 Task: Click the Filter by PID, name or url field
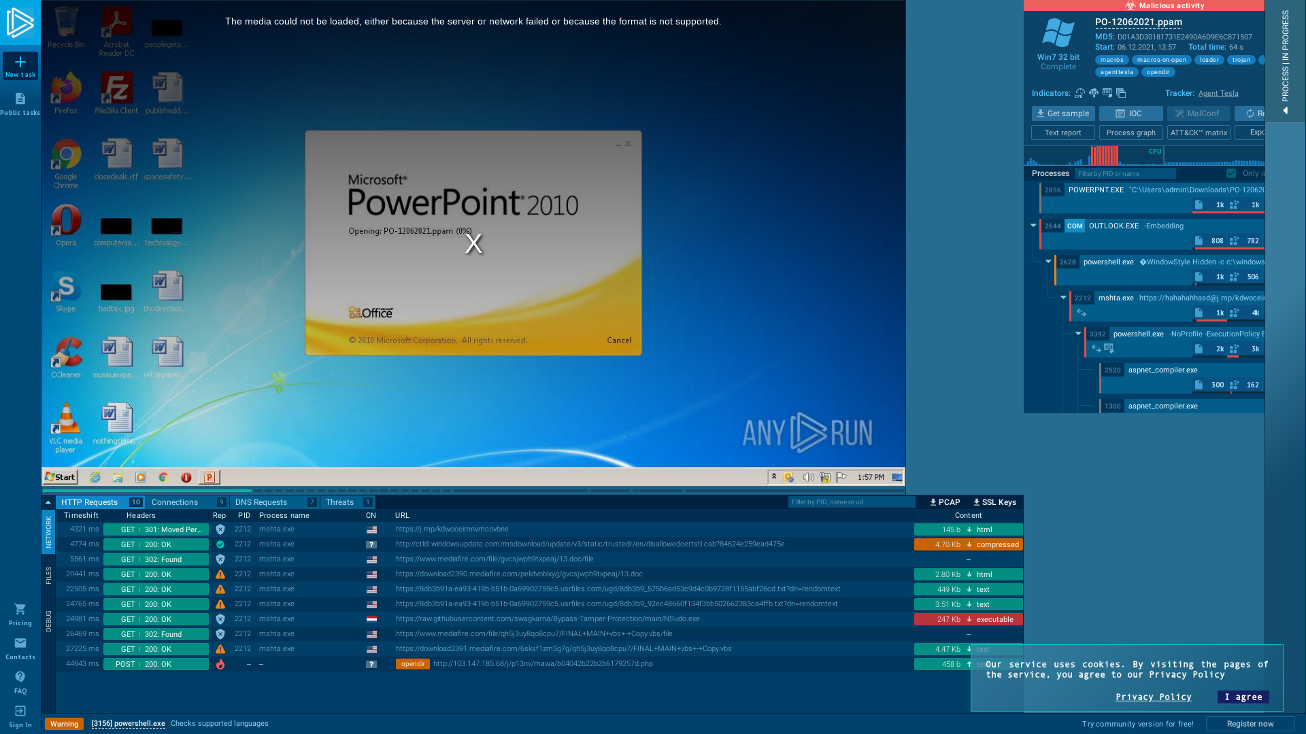[852, 502]
